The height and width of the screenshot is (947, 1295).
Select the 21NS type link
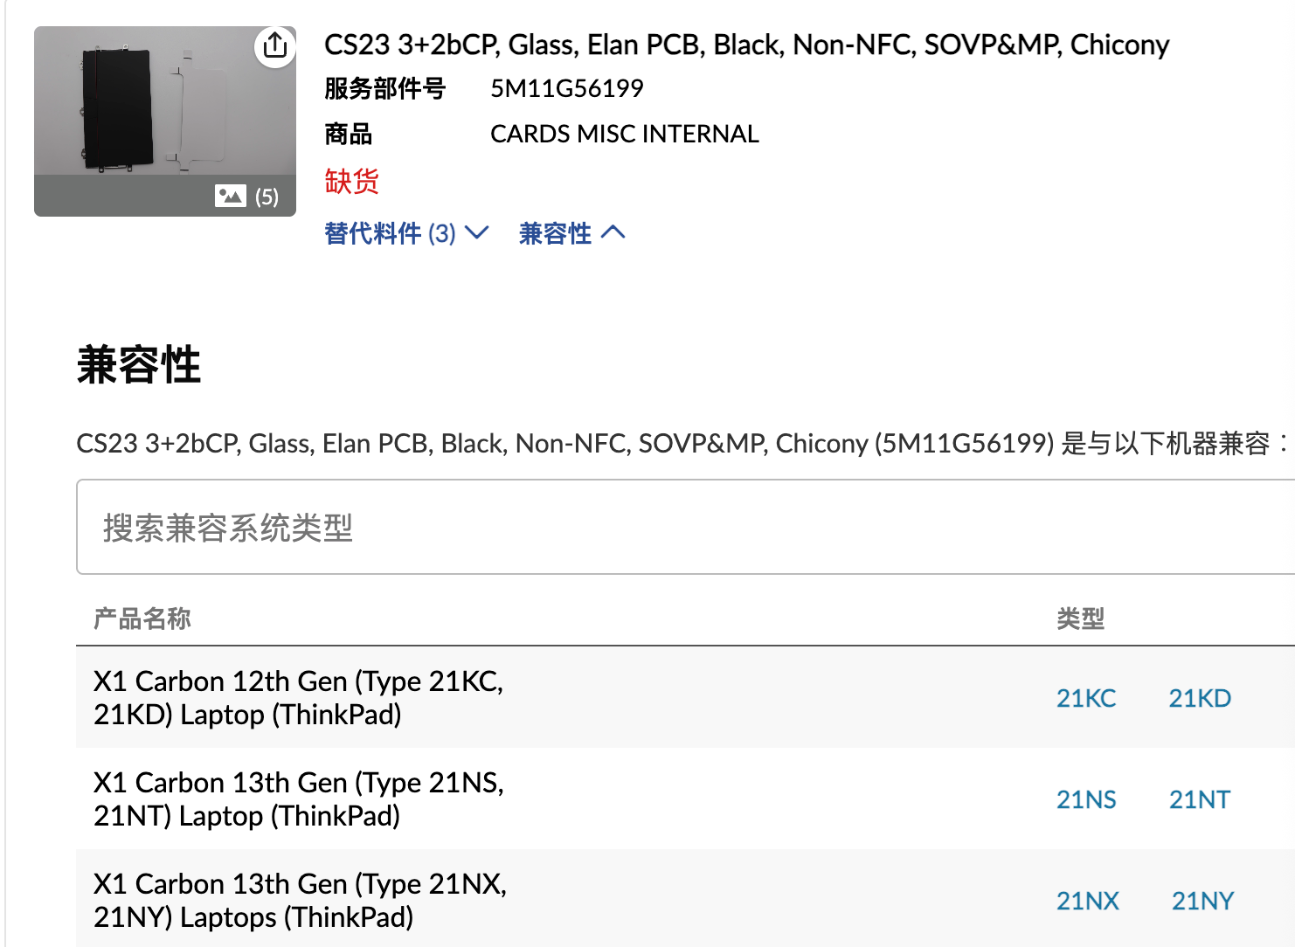click(x=1086, y=799)
